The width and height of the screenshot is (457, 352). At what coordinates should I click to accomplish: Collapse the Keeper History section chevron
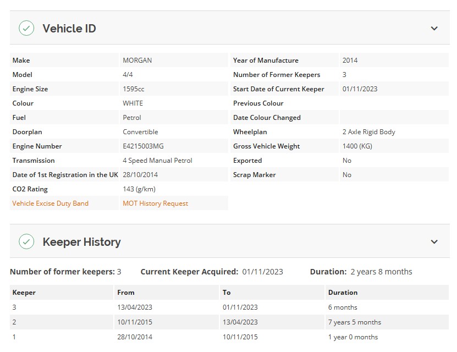434,242
